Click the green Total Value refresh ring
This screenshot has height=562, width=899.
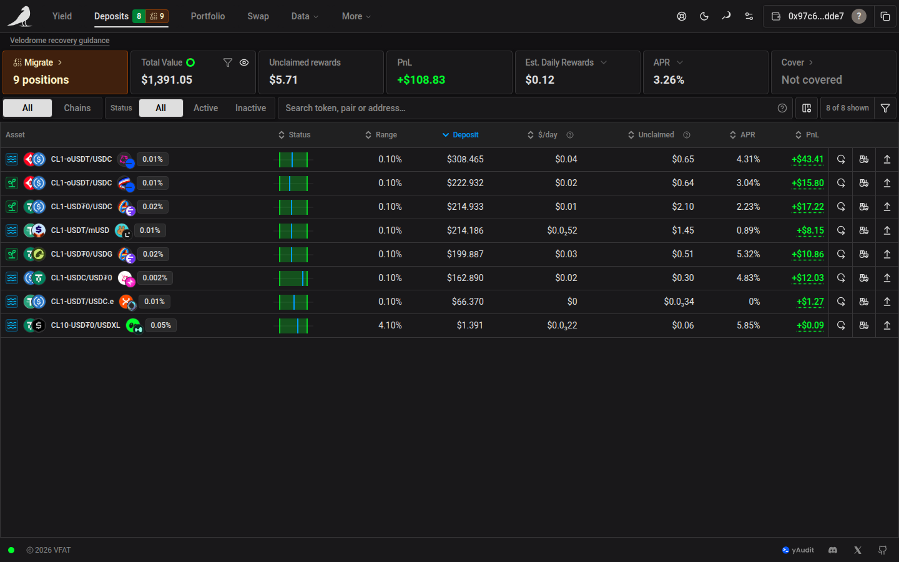point(190,62)
